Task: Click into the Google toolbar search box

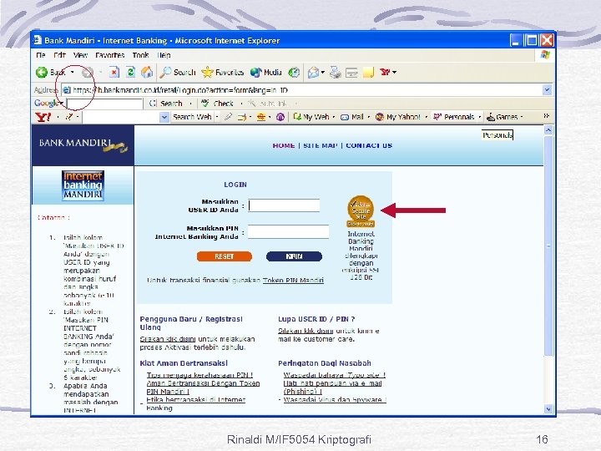Action: point(104,104)
